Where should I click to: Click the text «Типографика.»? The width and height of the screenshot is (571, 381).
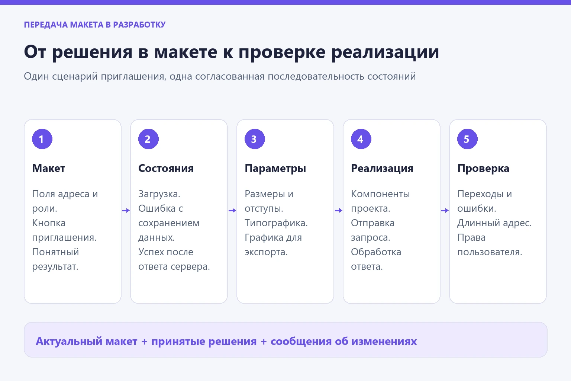click(x=276, y=223)
